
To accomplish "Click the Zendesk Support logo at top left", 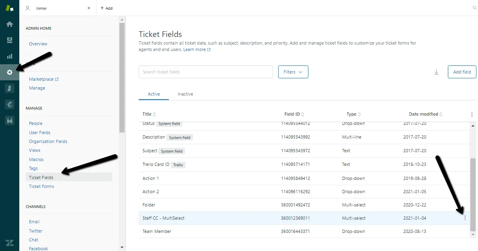I will click(10, 8).
